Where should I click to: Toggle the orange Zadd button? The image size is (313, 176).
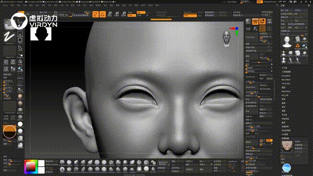pyautogui.click(x=132, y=15)
